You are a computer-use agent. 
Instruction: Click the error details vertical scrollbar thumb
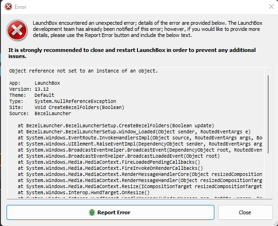(268, 114)
